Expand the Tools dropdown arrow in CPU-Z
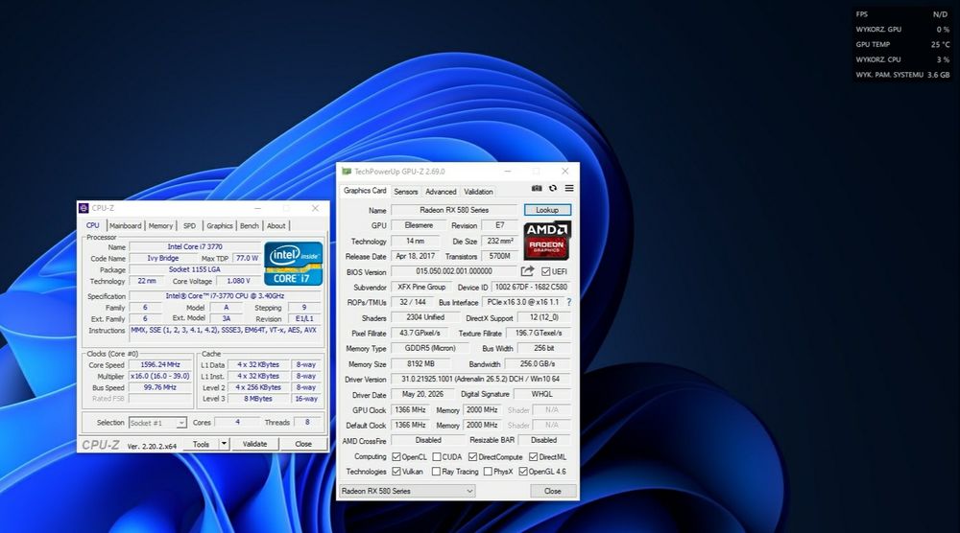Viewport: 960px width, 533px height. click(x=224, y=444)
